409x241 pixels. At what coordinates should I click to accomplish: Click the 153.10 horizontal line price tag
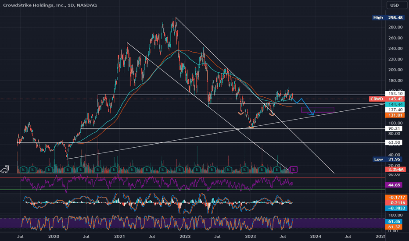tap(395, 93)
